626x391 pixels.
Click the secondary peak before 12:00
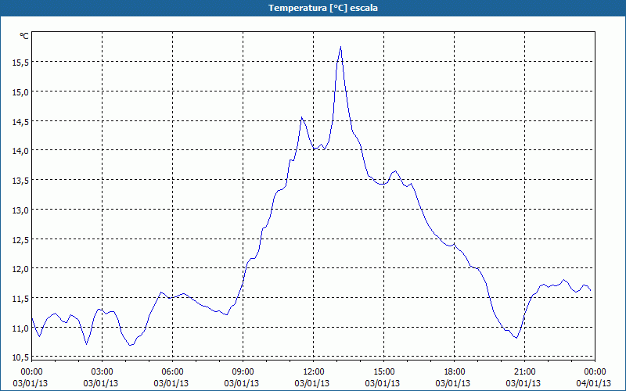[x=302, y=117]
